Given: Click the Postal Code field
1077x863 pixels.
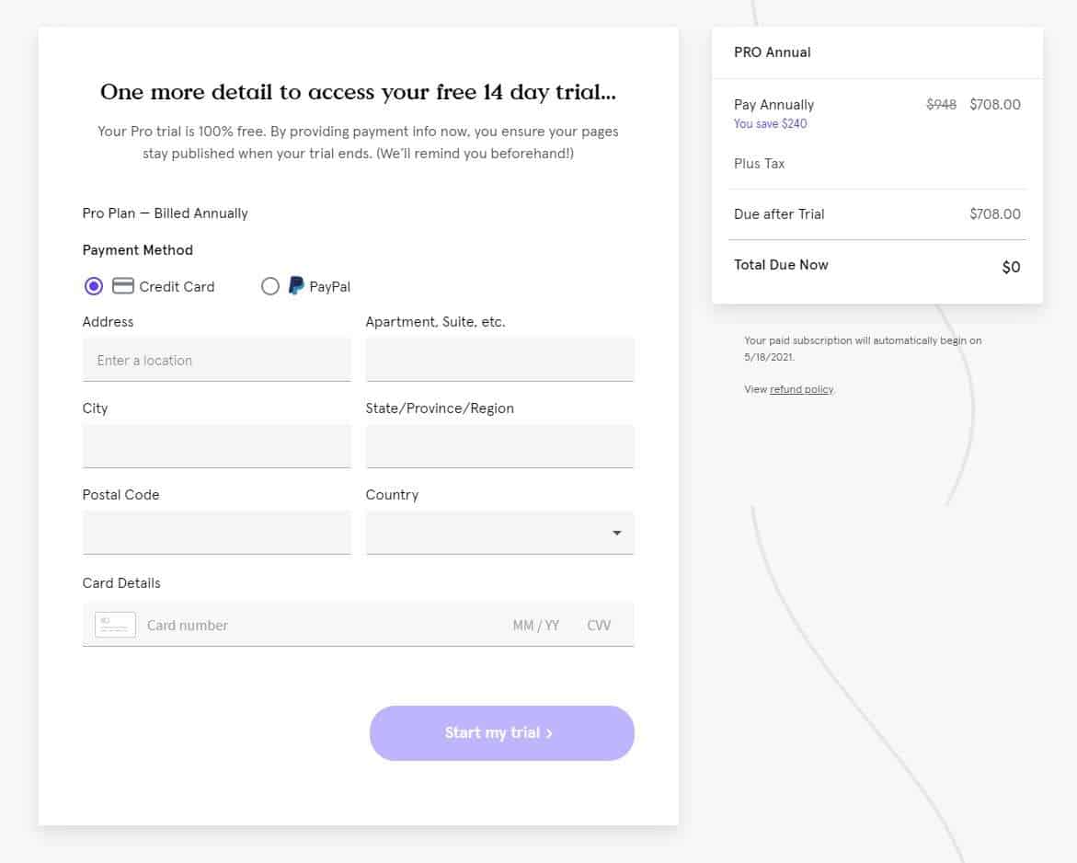Looking at the screenshot, I should [216, 532].
